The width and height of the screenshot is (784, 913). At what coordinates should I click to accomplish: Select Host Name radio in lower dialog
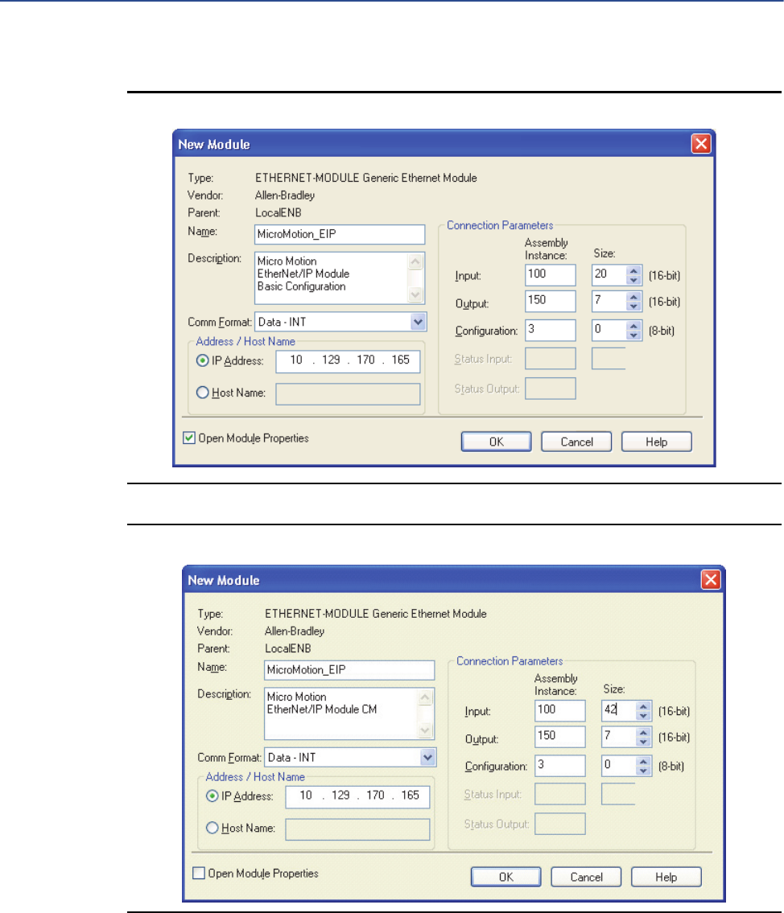212,828
